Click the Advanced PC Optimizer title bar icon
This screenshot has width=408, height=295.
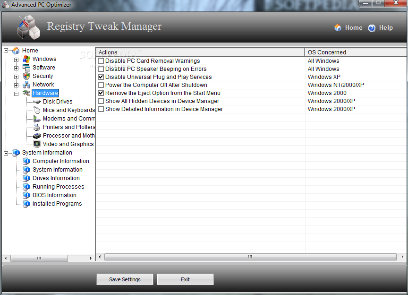coord(5,5)
